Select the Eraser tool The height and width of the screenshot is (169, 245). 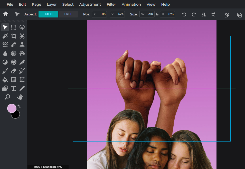pos(13,71)
